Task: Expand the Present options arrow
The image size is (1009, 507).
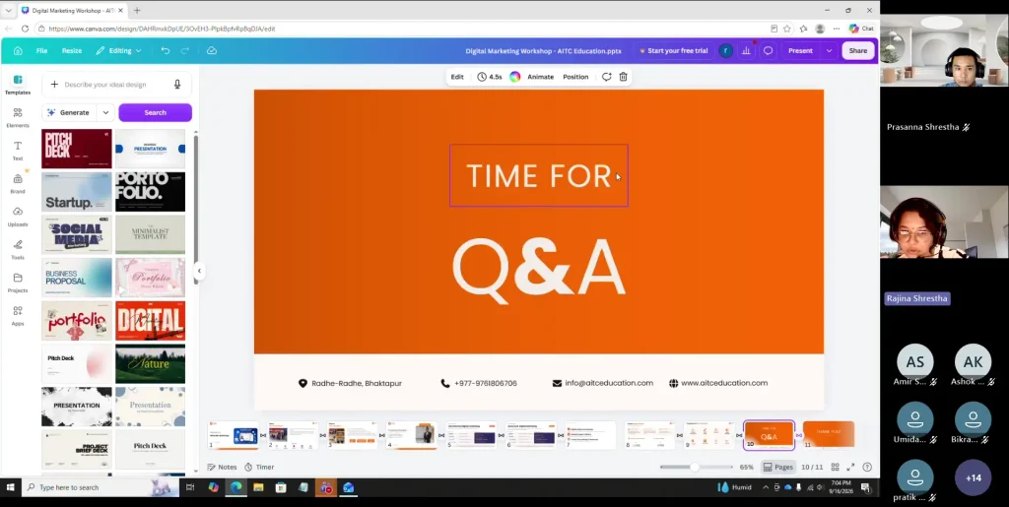Action: coord(829,51)
